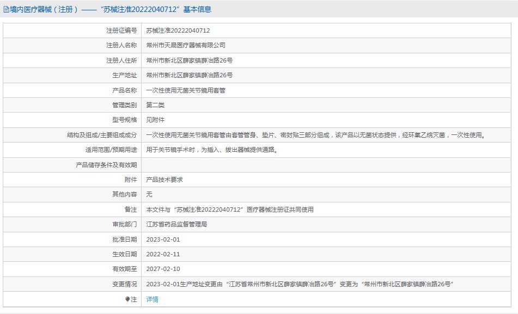Click product name 一次性使用无菌关节镜用套管
Screen dimensions: 518x314
click(186, 90)
